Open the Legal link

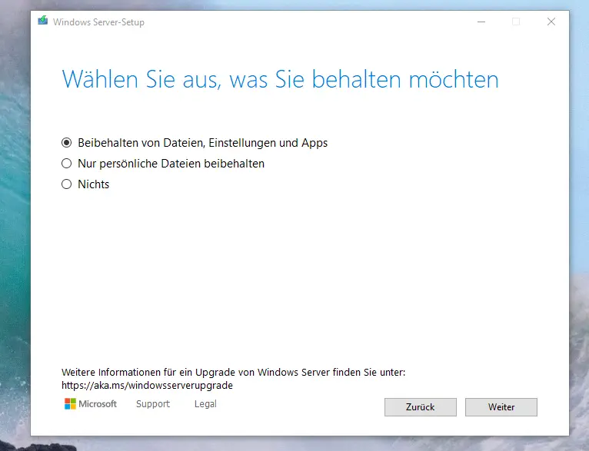pyautogui.click(x=205, y=404)
